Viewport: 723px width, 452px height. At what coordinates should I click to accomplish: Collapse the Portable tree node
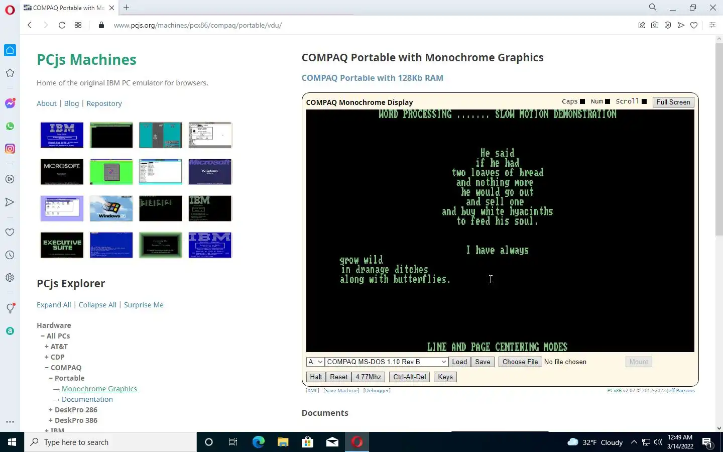pyautogui.click(x=51, y=378)
